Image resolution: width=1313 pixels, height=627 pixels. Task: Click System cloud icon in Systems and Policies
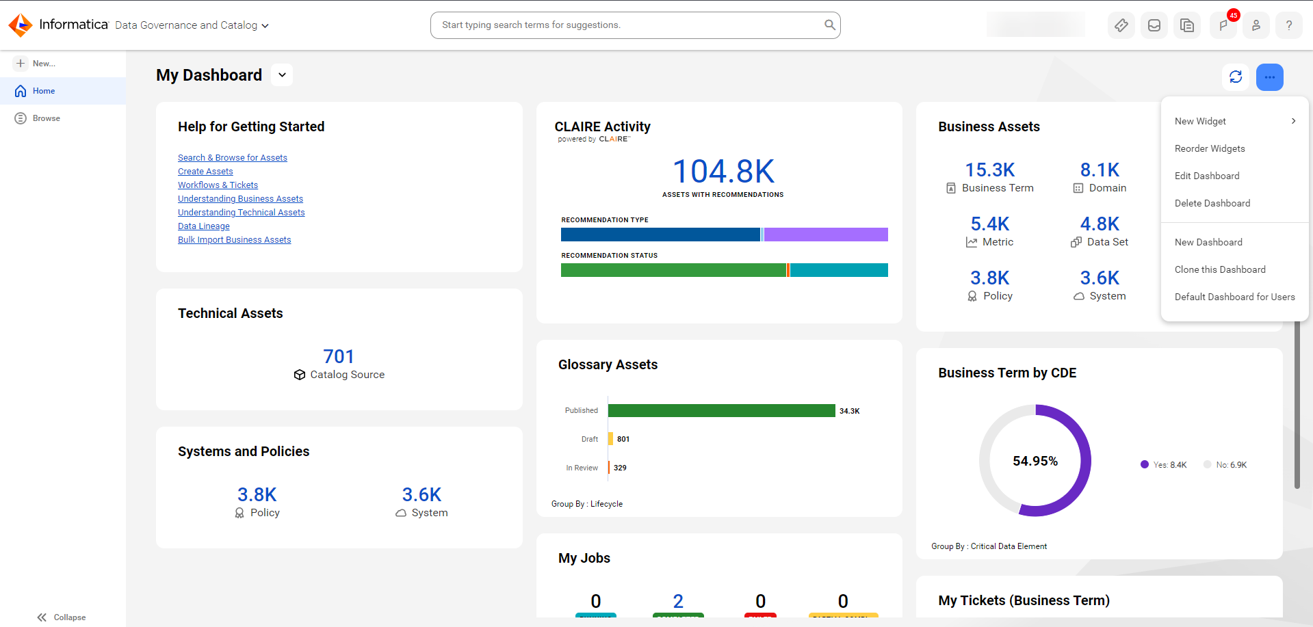coord(401,513)
